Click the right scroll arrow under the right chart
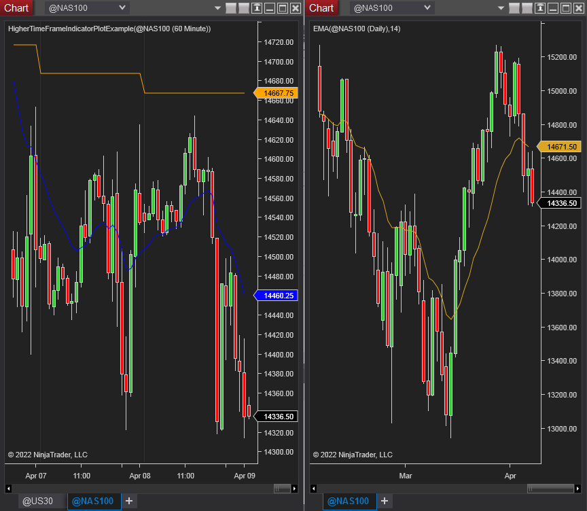This screenshot has width=587, height=511. [577, 488]
